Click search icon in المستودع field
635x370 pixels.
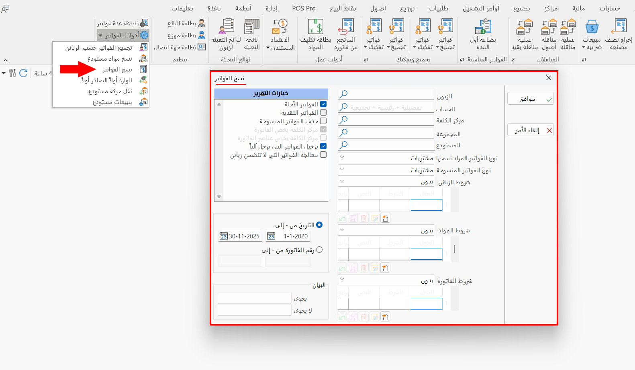343,145
